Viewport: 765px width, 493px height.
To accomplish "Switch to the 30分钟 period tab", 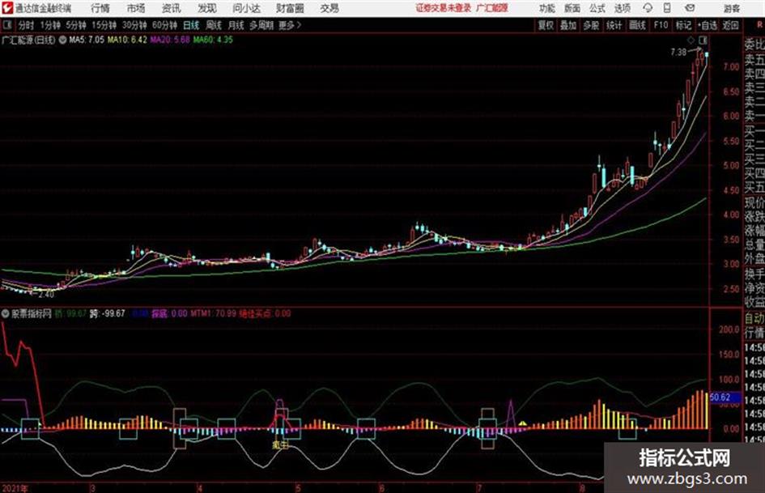I will click(x=134, y=25).
